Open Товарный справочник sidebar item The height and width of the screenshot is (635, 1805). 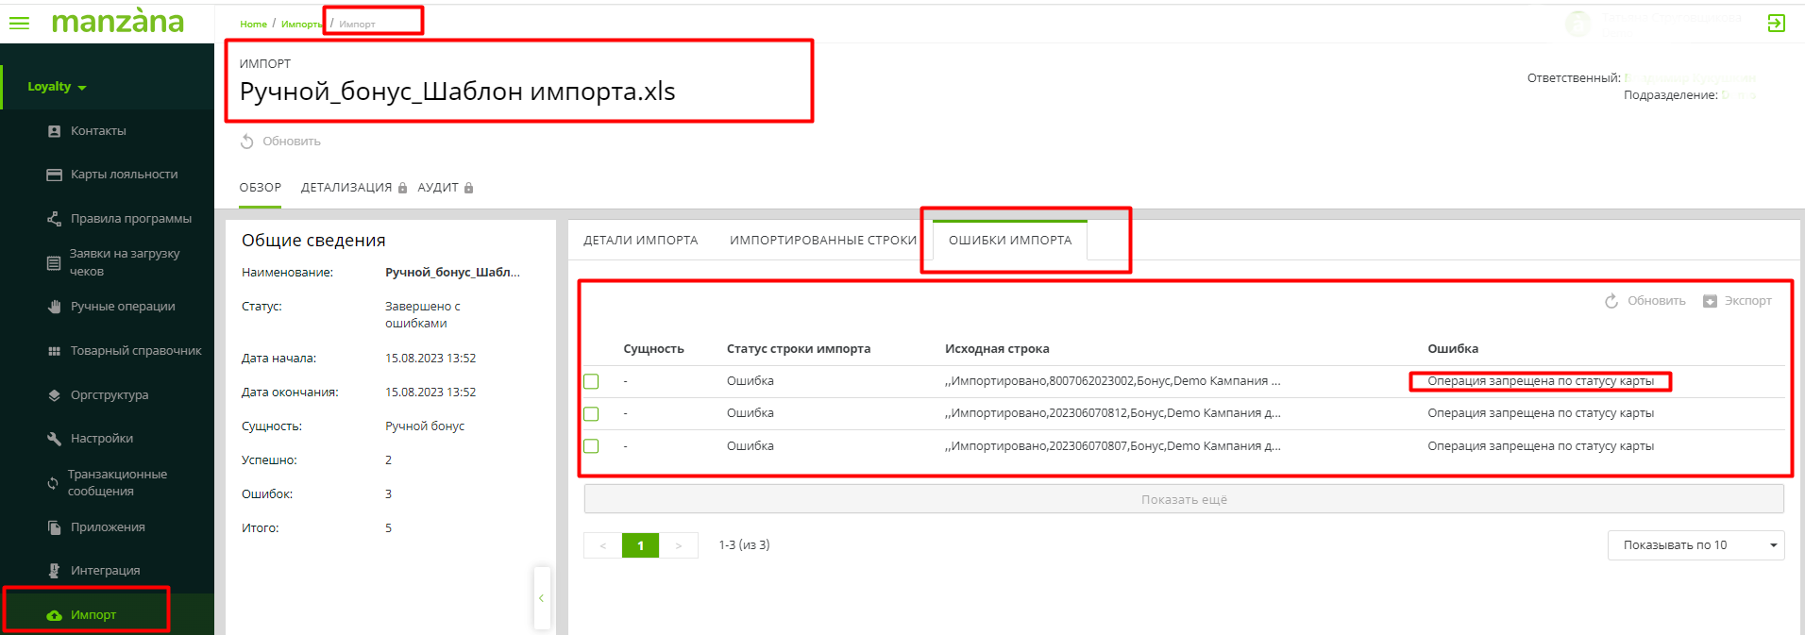click(136, 351)
